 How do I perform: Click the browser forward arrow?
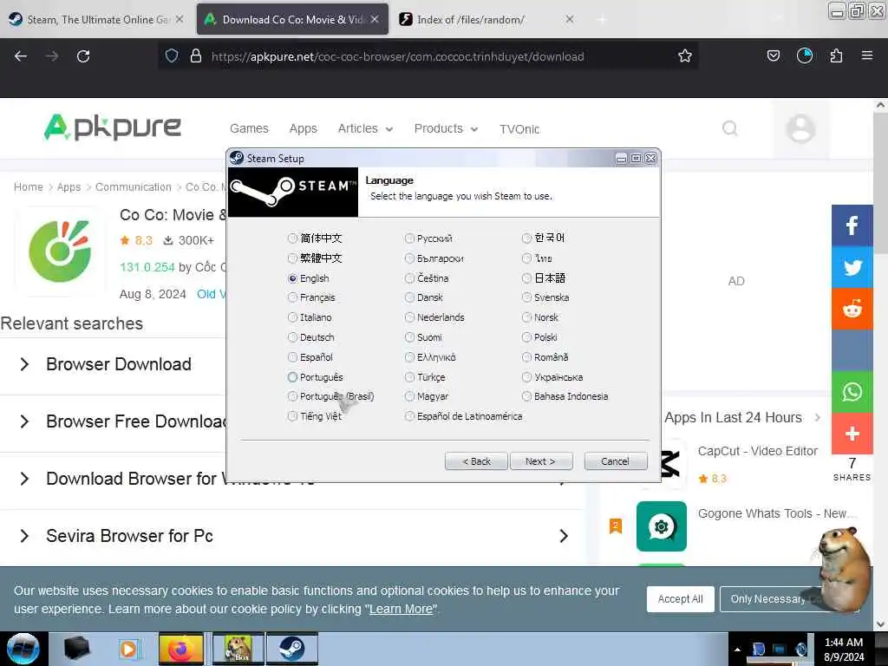point(52,56)
